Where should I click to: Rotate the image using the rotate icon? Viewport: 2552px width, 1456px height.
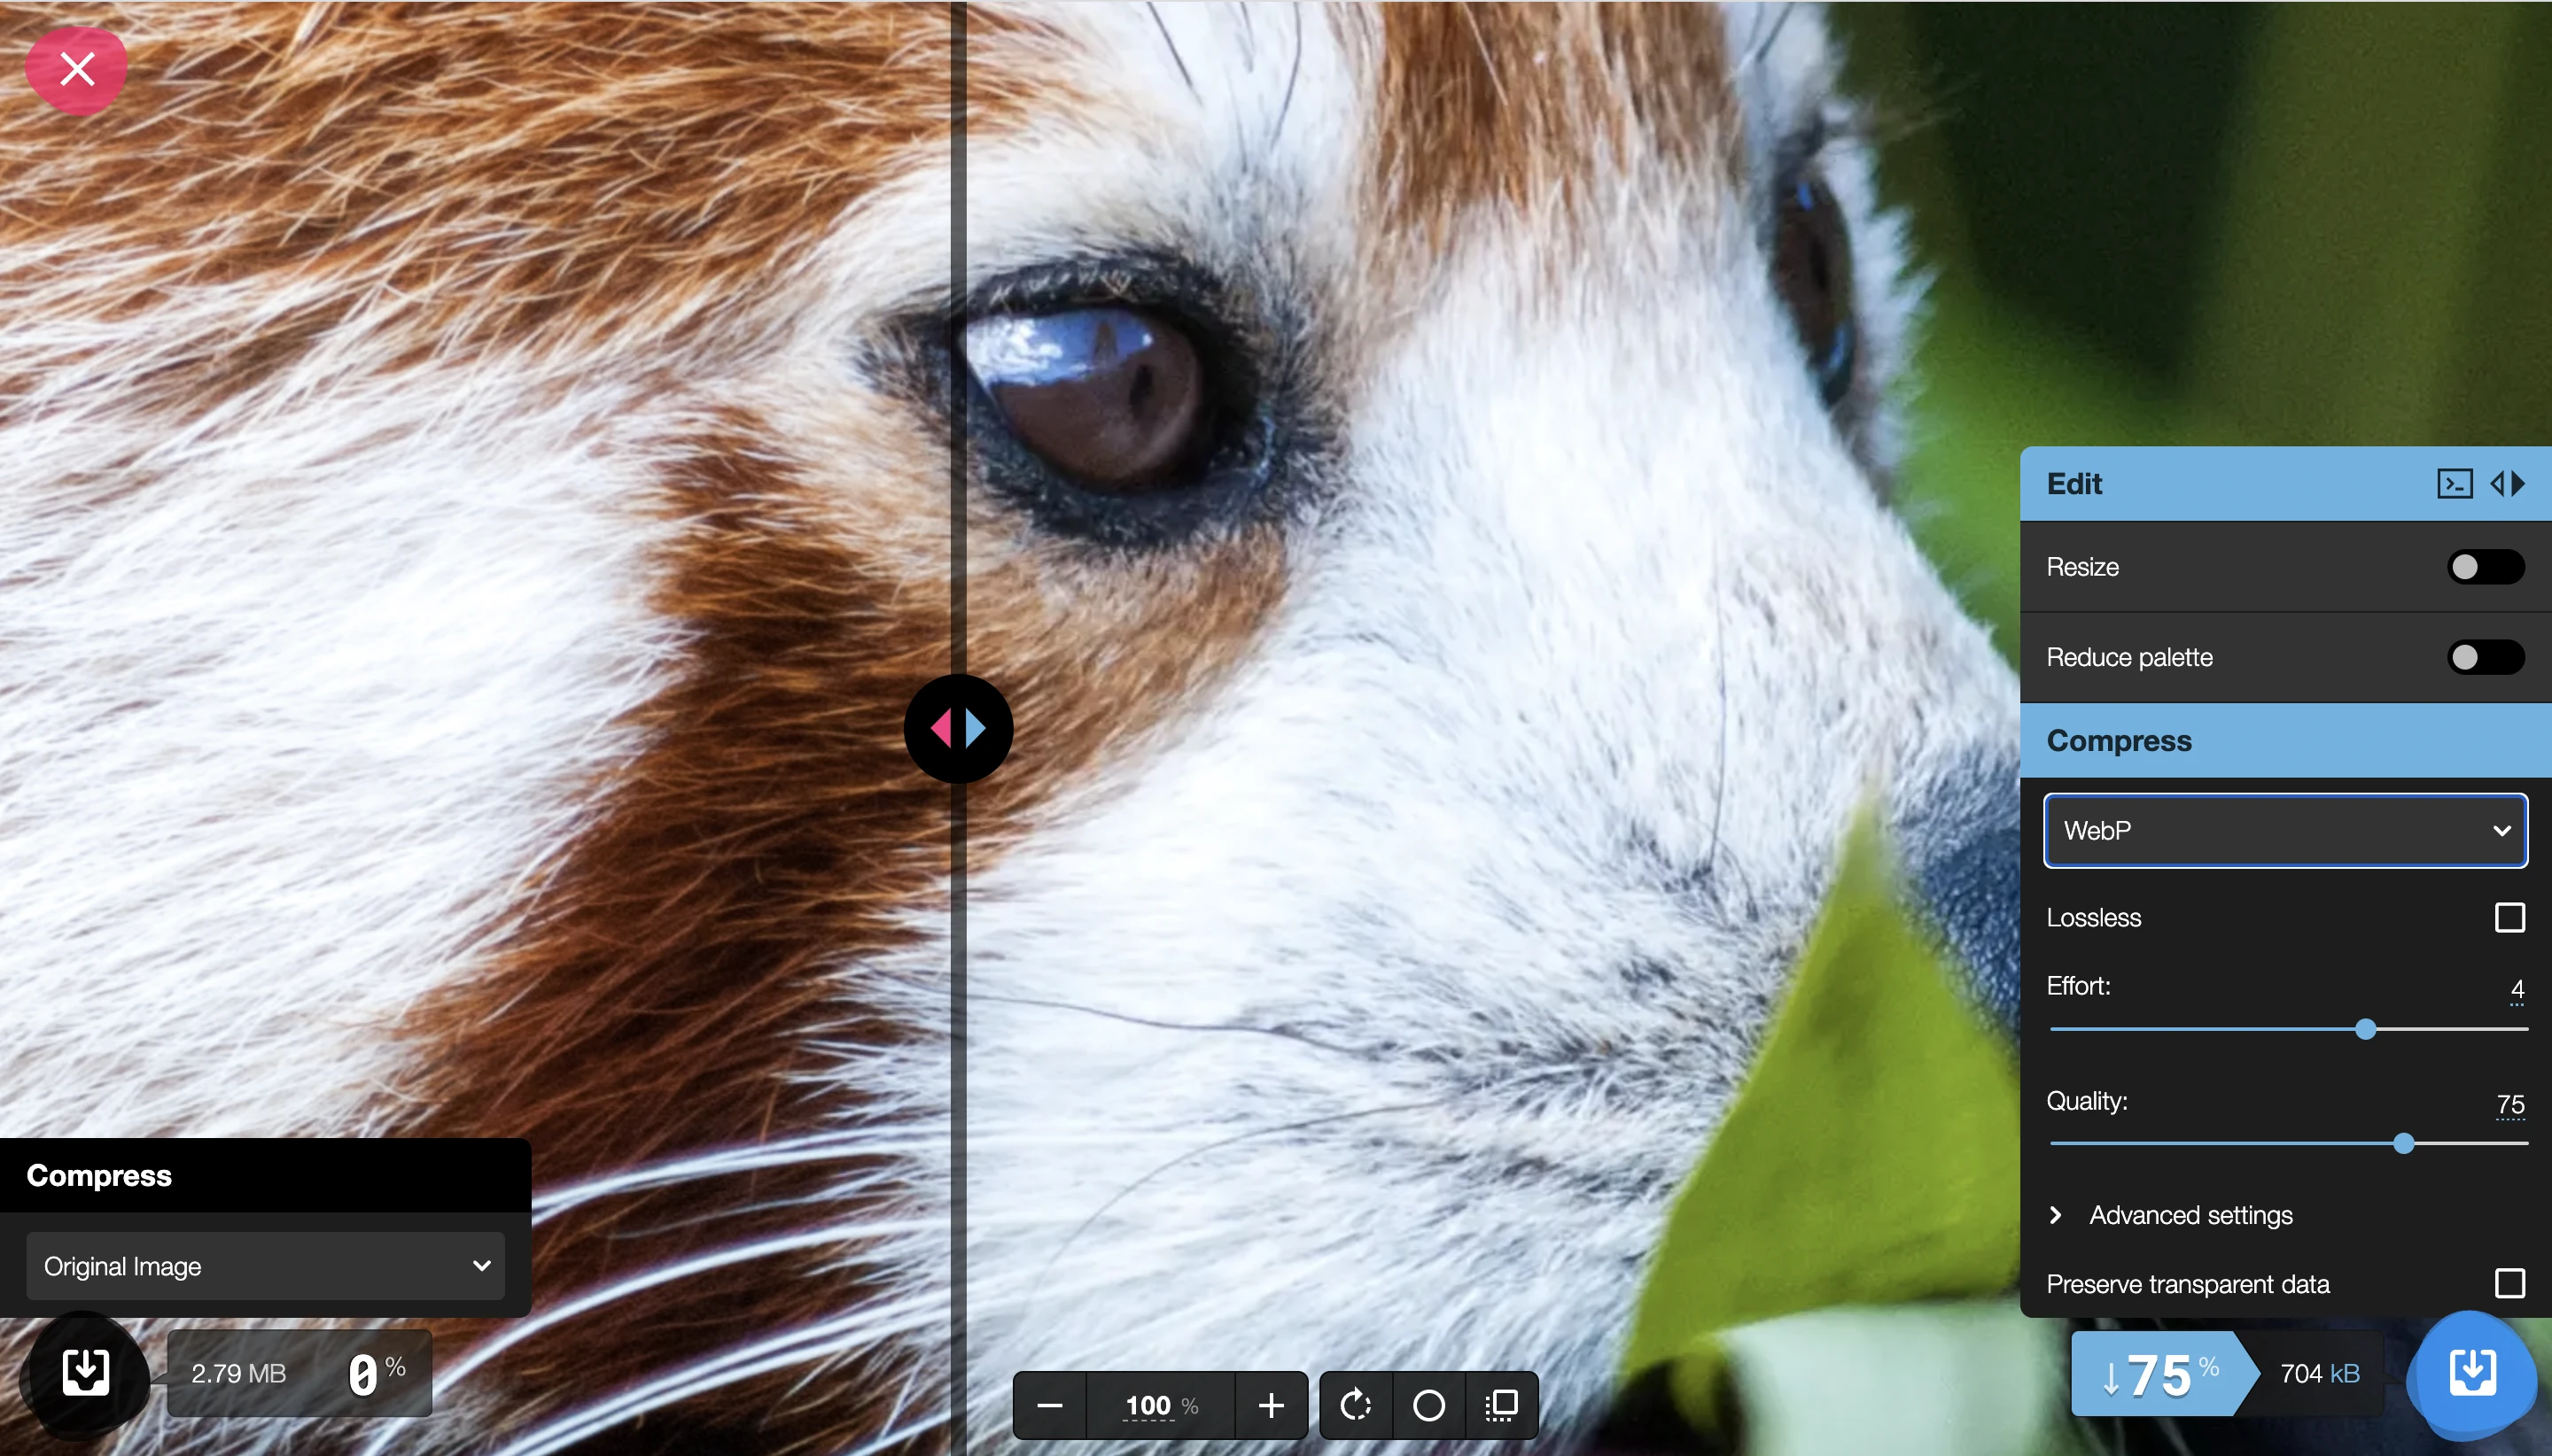click(1356, 1405)
